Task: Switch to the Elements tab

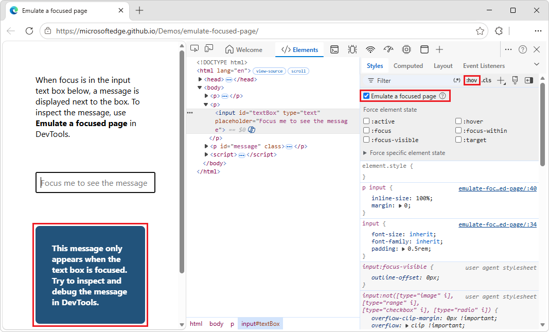Action: point(299,50)
